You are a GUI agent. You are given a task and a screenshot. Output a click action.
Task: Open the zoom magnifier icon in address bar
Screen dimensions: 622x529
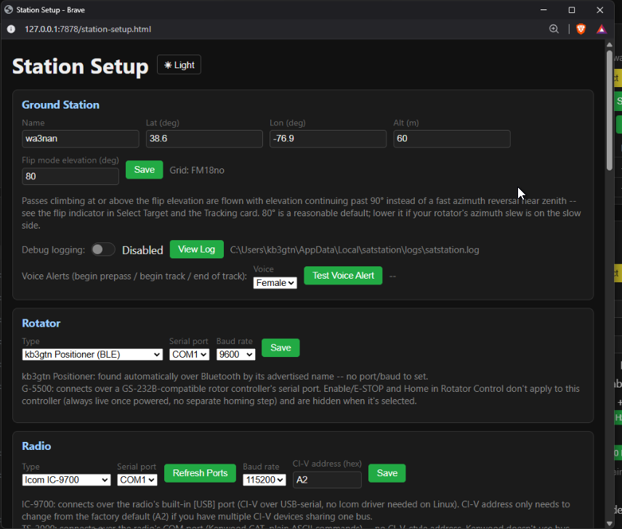click(554, 29)
